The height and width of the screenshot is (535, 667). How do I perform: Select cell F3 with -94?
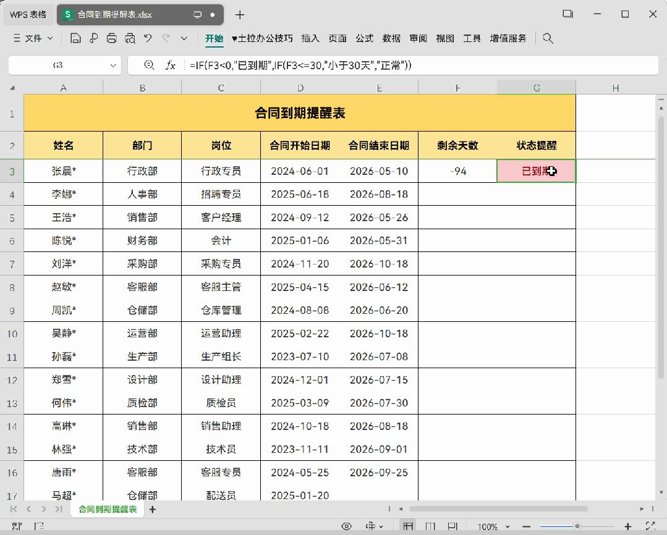point(457,171)
